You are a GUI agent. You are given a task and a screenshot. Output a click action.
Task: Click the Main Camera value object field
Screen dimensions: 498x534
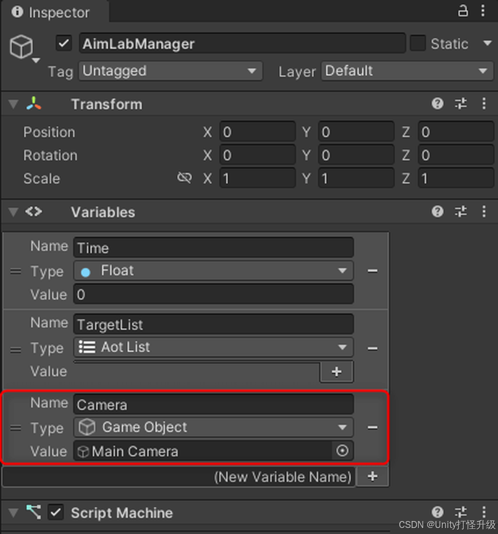pos(203,451)
